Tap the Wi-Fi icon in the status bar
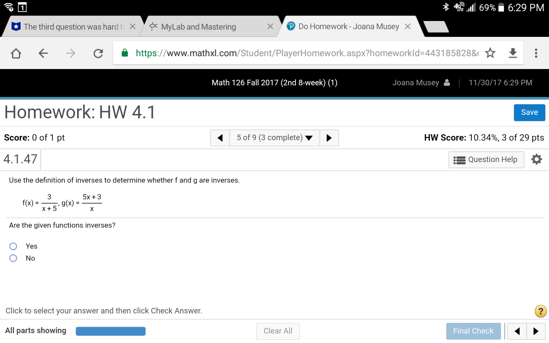 point(8,7)
